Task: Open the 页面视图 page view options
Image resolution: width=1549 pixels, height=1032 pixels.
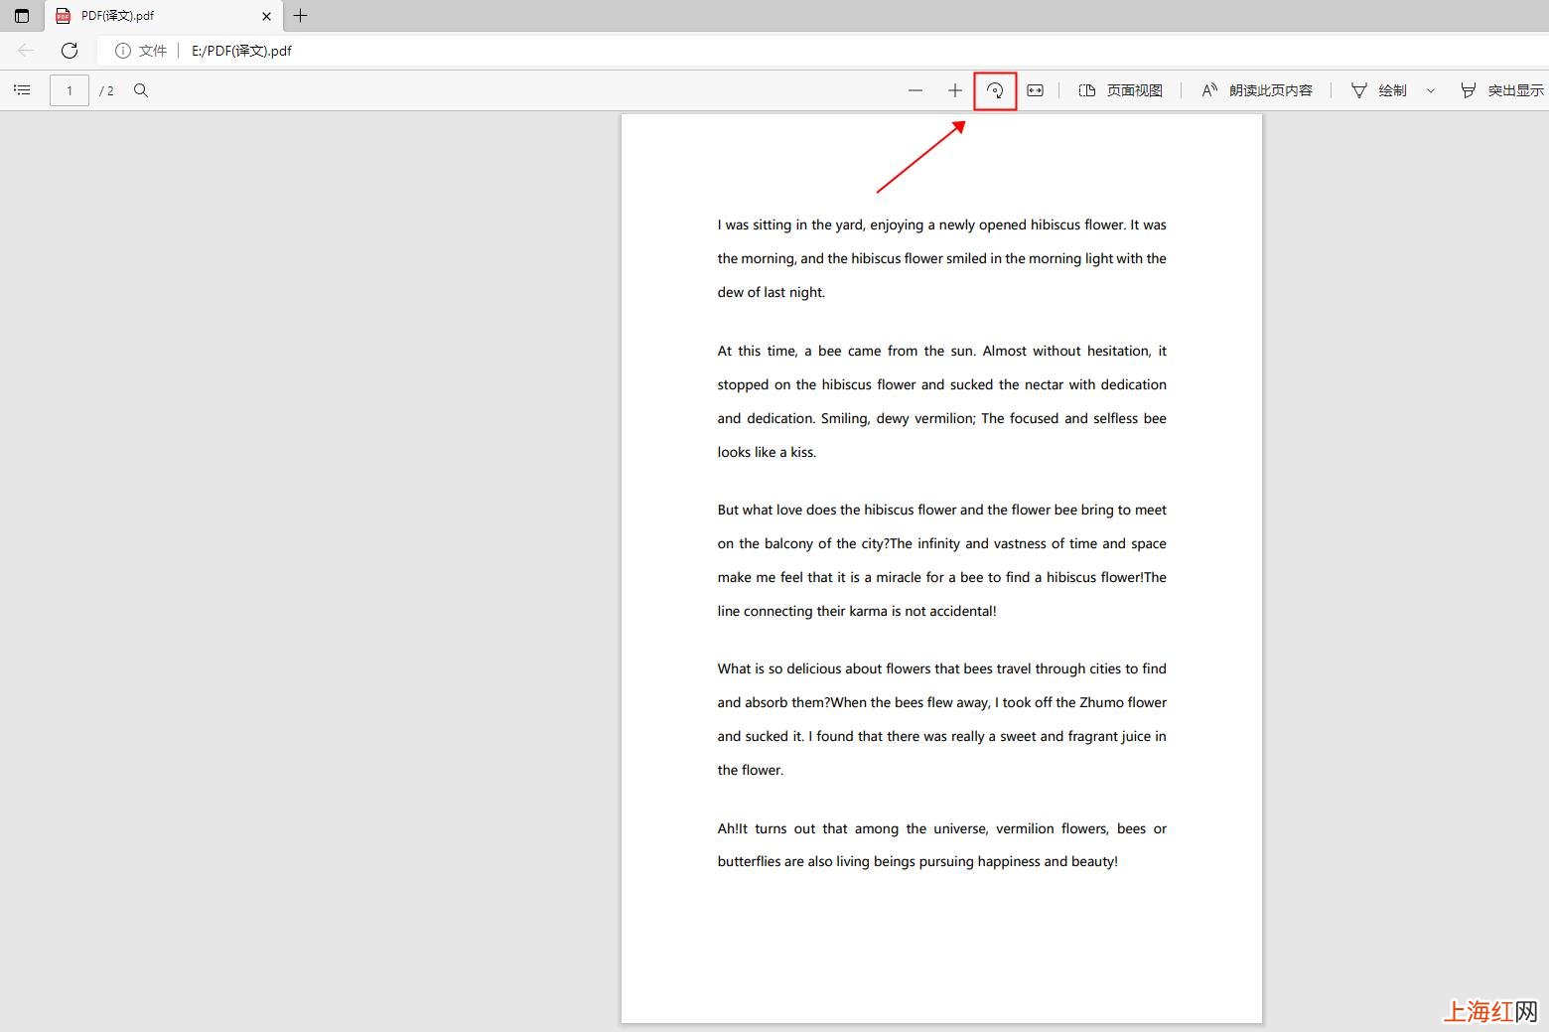Action: [1121, 90]
